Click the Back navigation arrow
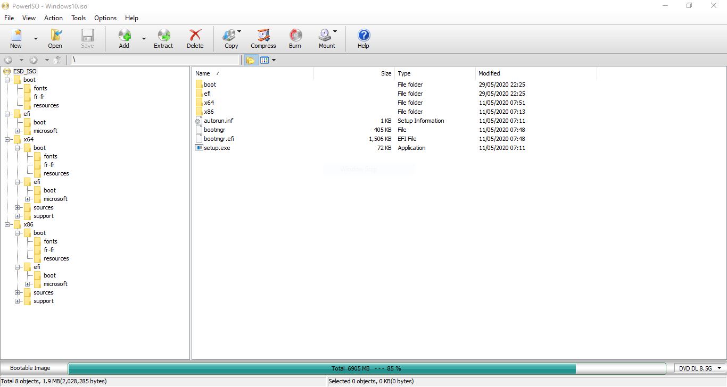Screen dimensions: 727x387 pyautogui.click(x=9, y=60)
